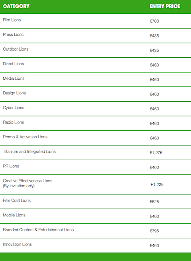The width and height of the screenshot is (191, 261).
Task: Click the Outdoor Lions category text
Action: point(16,49)
